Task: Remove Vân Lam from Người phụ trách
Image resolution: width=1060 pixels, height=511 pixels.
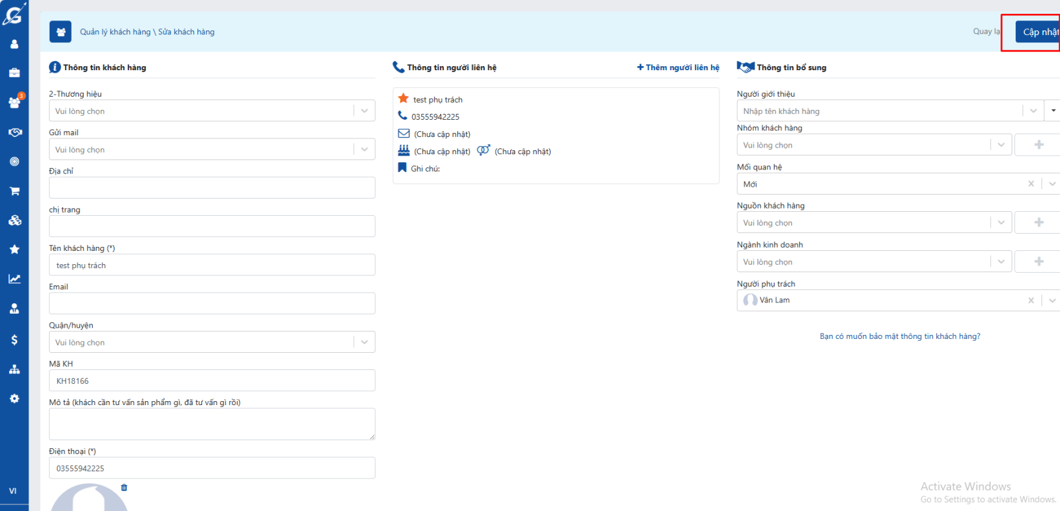Action: point(1030,301)
